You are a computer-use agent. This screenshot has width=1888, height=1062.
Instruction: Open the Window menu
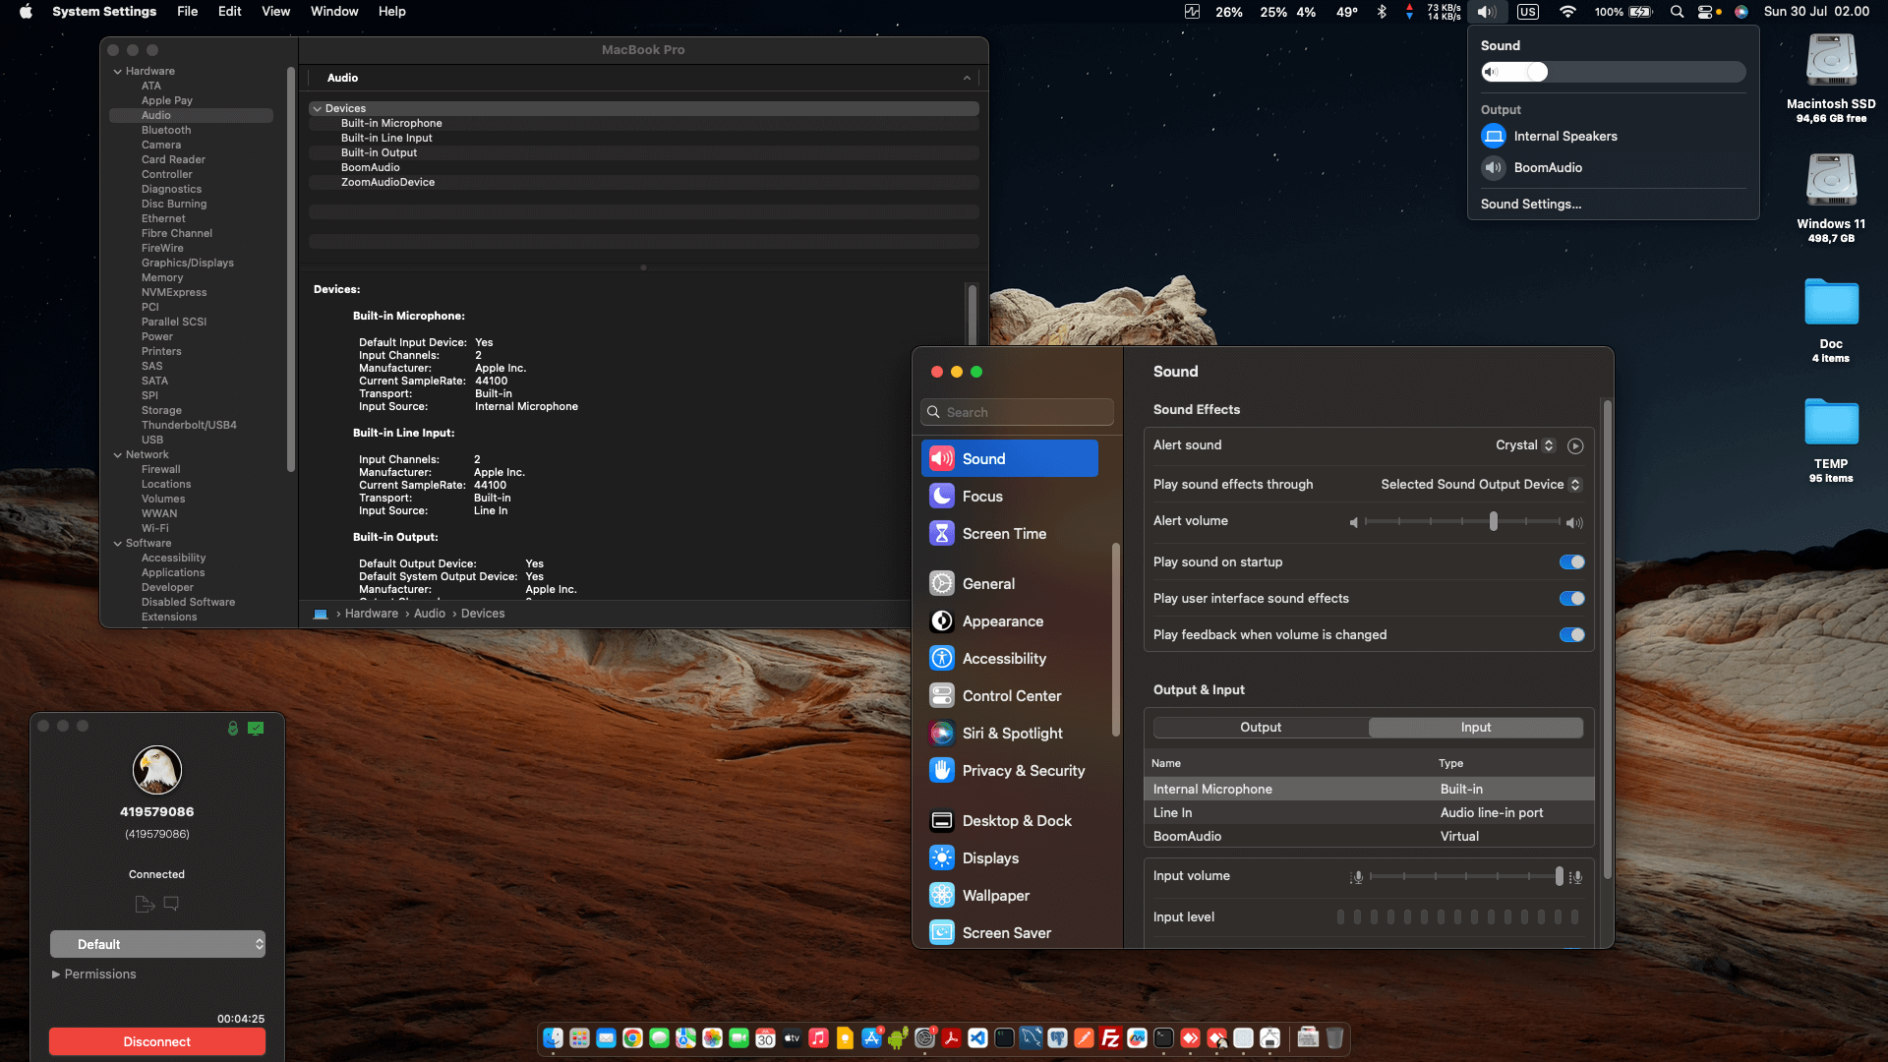(334, 12)
